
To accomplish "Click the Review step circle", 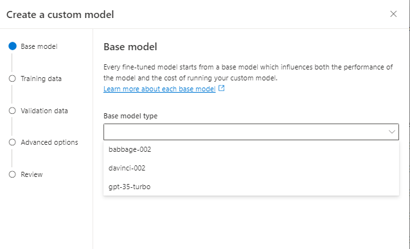I will [x=12, y=174].
